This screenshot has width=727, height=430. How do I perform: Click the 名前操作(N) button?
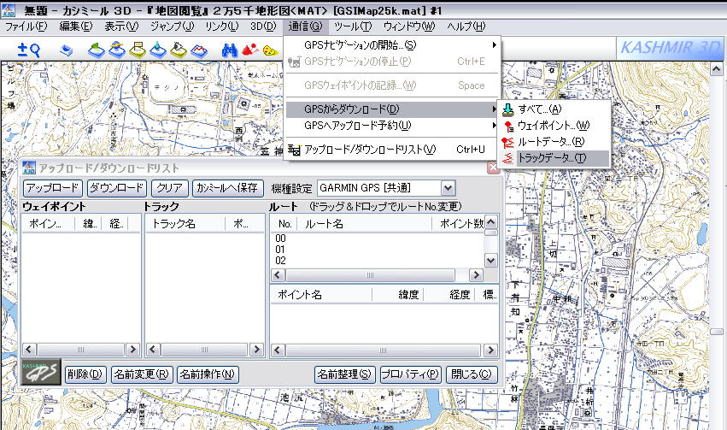pyautogui.click(x=208, y=374)
